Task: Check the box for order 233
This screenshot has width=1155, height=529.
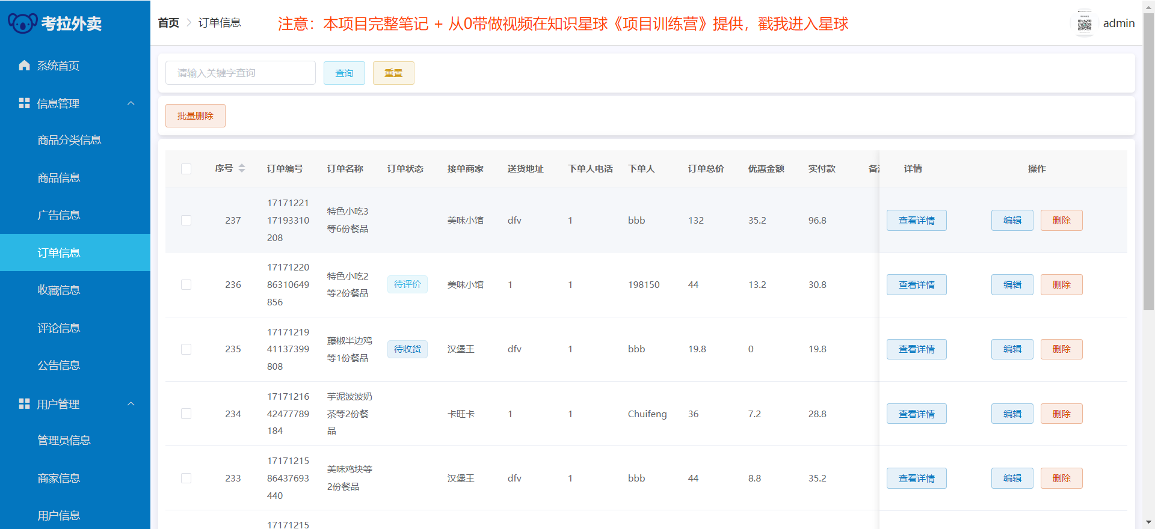Action: (x=186, y=478)
